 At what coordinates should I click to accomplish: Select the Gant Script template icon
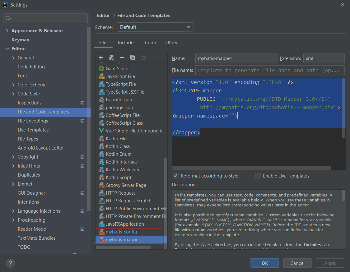(x=101, y=69)
